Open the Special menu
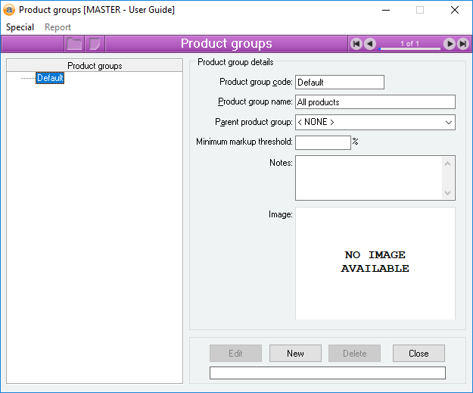 [20, 27]
